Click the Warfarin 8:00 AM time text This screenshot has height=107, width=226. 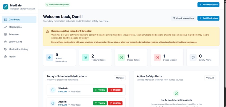pyautogui.click(x=63, y=92)
